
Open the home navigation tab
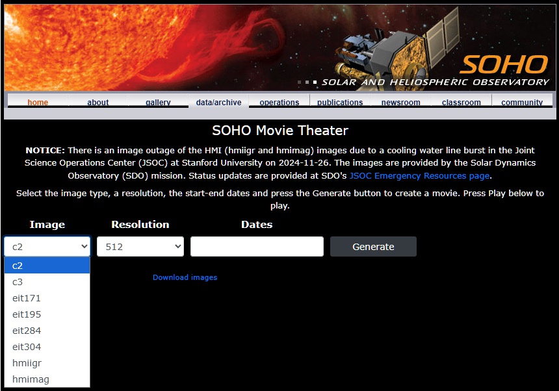tap(38, 102)
